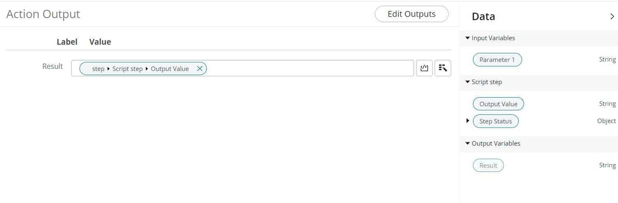618x203 pixels.
Task: Click the data pill picker icon
Action: [x=443, y=68]
